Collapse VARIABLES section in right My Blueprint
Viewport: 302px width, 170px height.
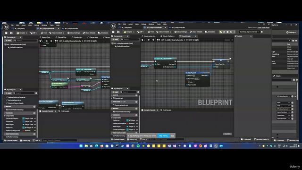click(x=112, y=115)
